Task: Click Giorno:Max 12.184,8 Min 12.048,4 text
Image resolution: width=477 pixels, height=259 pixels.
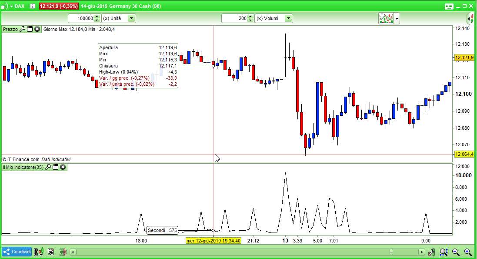Action: click(79, 29)
